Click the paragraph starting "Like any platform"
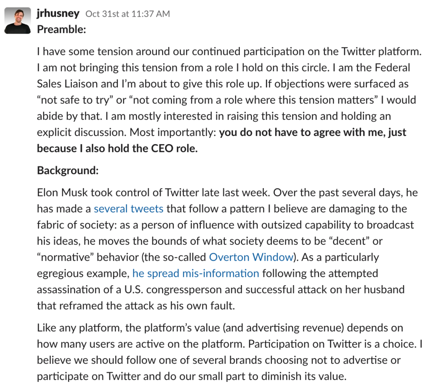 pos(229,352)
